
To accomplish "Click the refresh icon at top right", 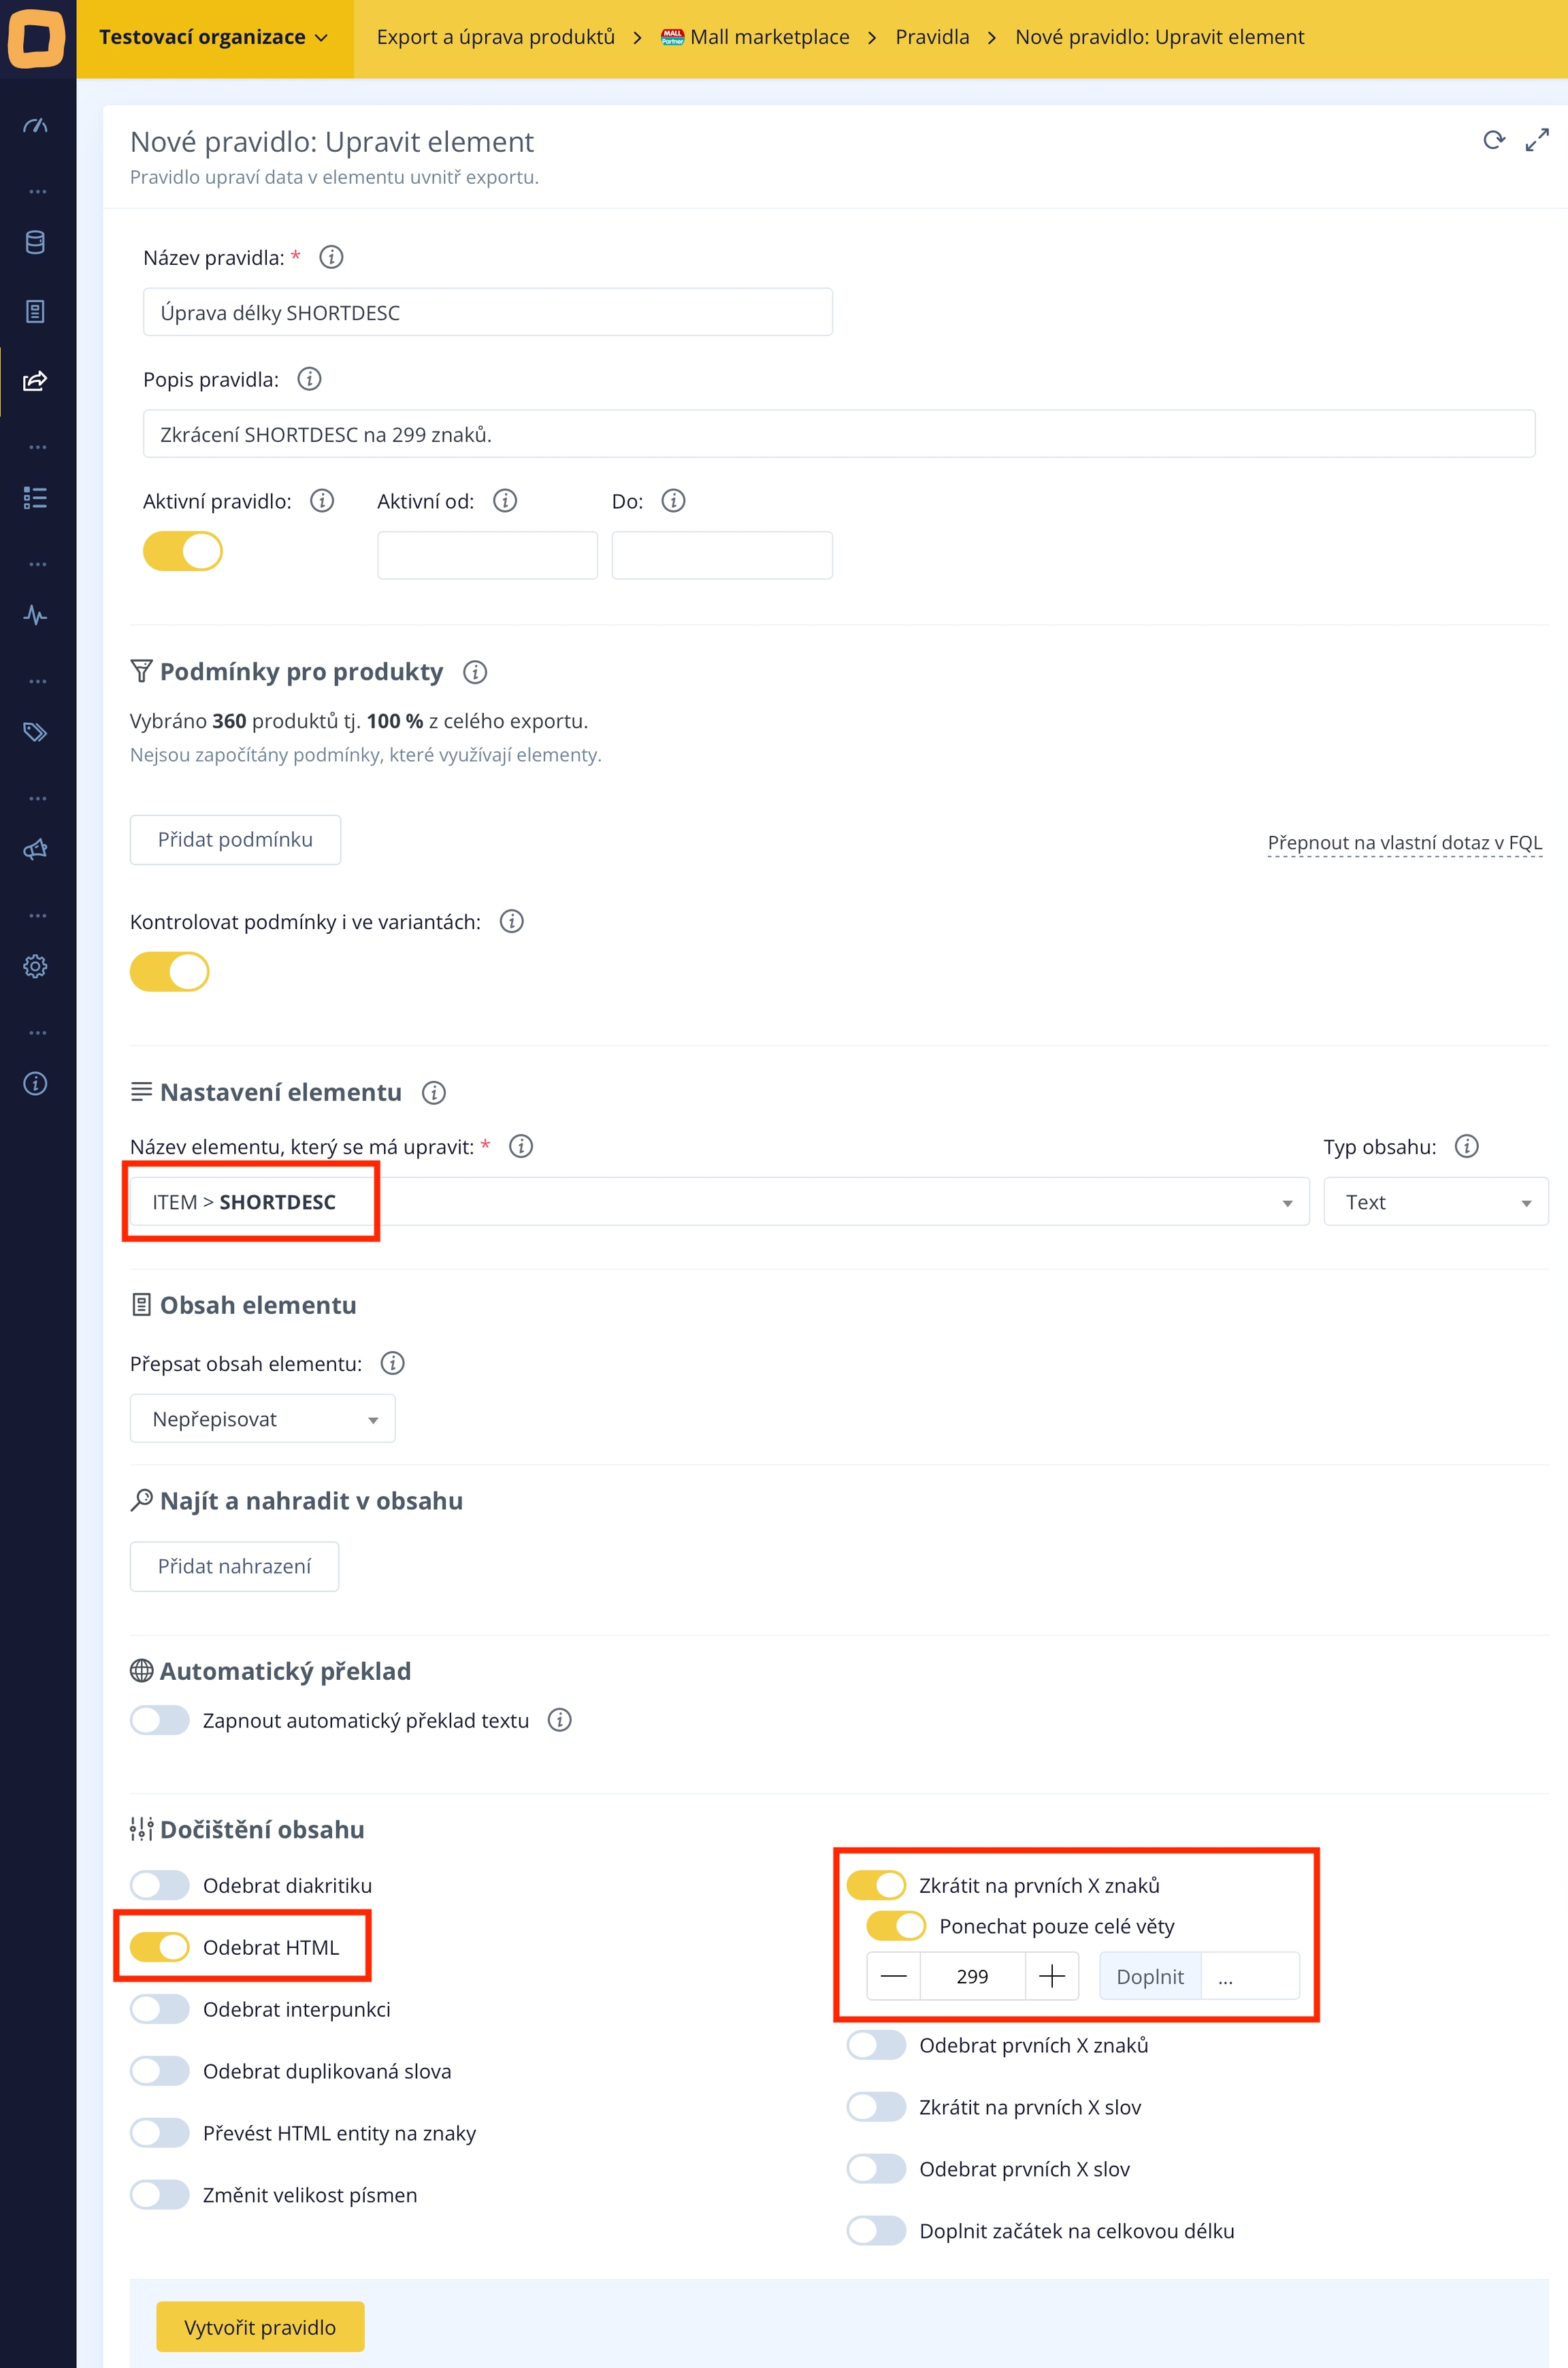I will point(1494,141).
